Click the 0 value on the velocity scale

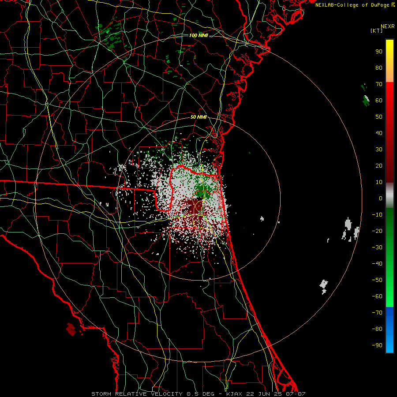(381, 198)
